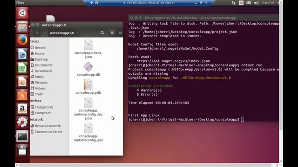This screenshot has height=167, width=298.
Task: Click the netcoreapp1.0 path bar button
Action: tap(62, 33)
